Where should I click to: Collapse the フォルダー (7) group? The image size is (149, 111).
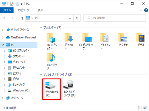[x=41, y=28]
